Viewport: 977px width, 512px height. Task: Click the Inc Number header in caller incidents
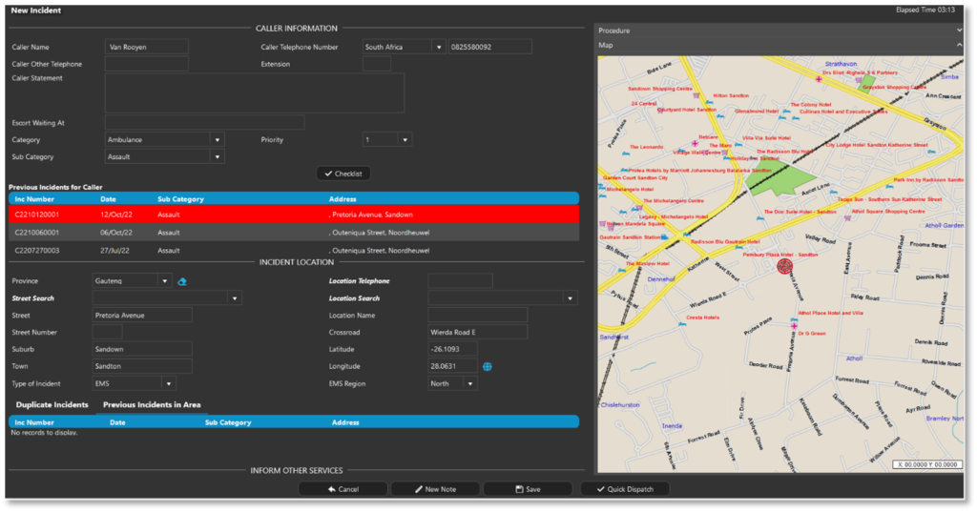[34, 199]
